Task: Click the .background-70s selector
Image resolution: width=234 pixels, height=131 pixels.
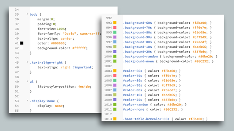Action: click(x=137, y=28)
